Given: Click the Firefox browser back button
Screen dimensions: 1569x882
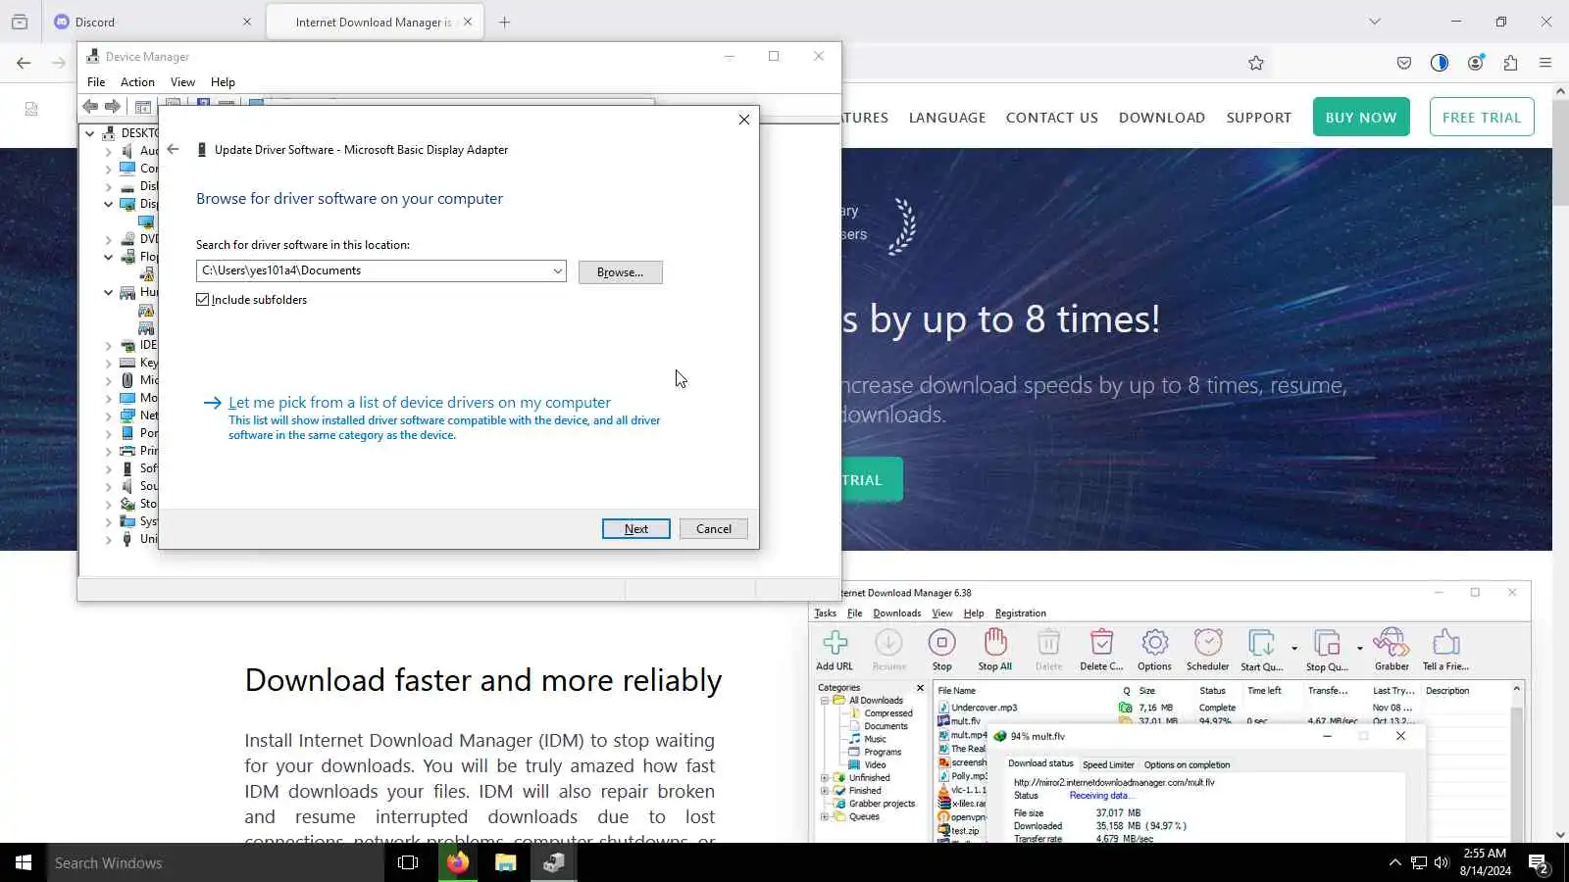Looking at the screenshot, I should point(24,63).
